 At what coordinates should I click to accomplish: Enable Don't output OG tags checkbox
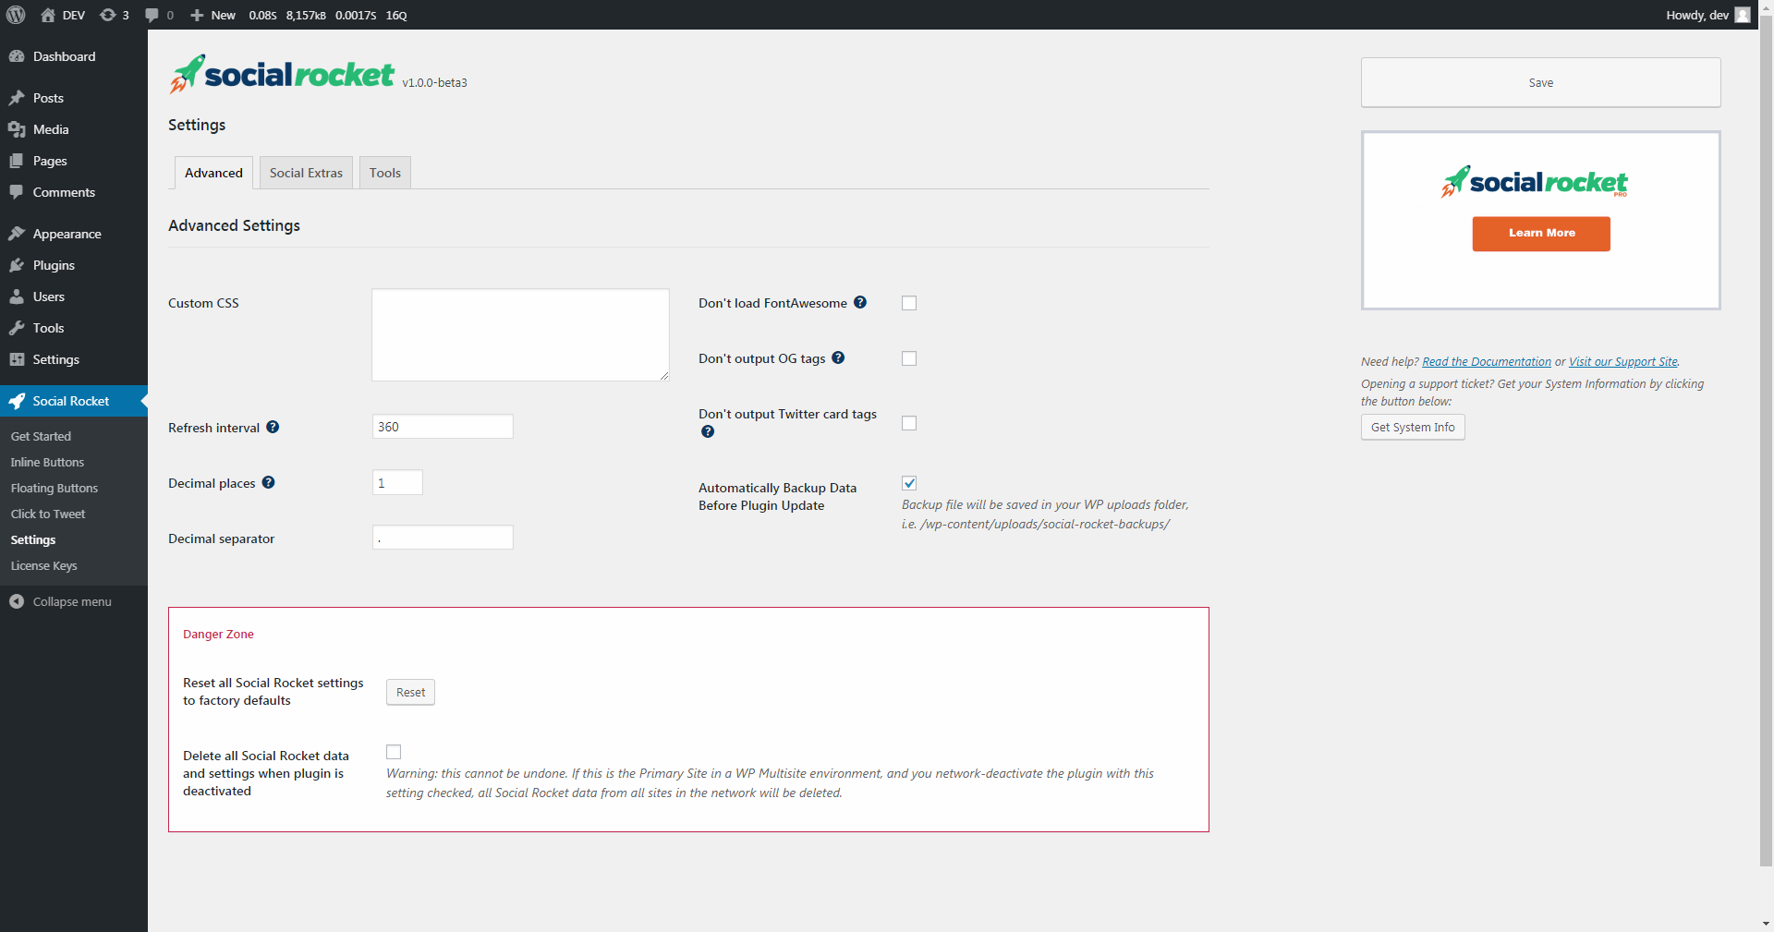[x=909, y=358]
